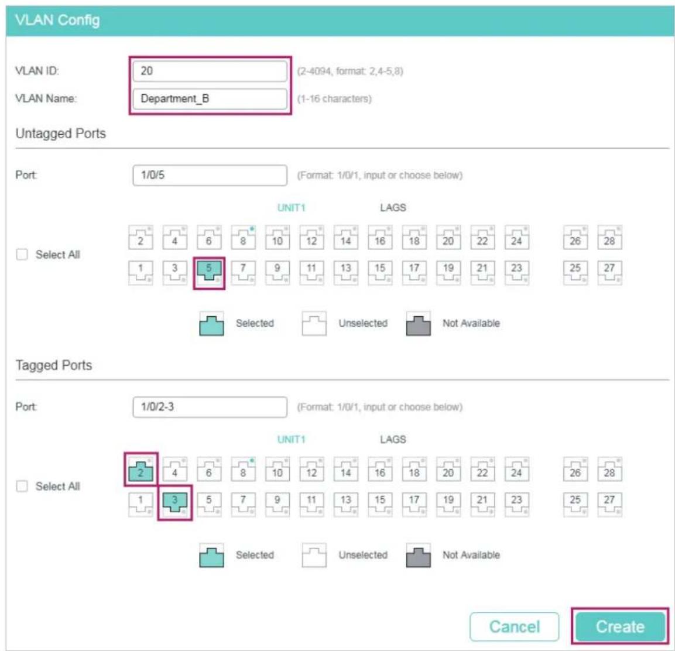This screenshot has height=651, width=675.
Task: Click the Create button
Action: (620, 626)
